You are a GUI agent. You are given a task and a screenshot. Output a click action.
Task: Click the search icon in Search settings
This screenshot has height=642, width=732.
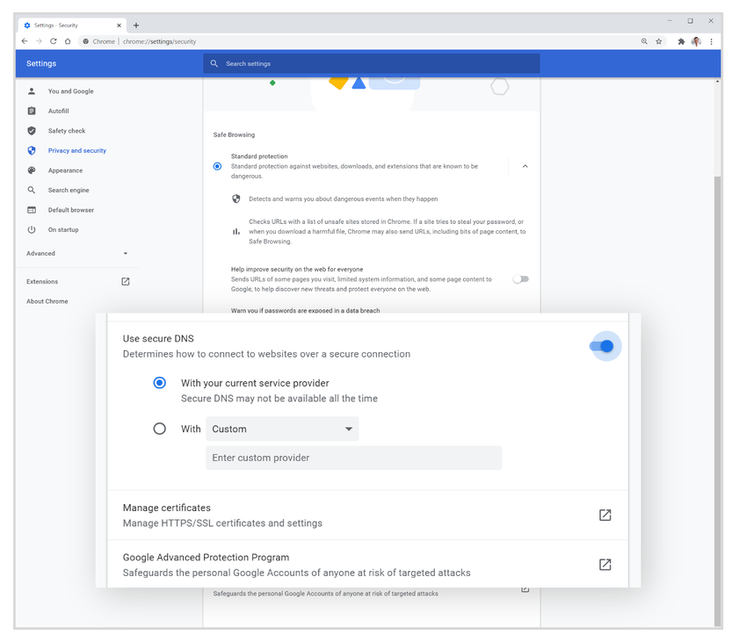click(214, 63)
